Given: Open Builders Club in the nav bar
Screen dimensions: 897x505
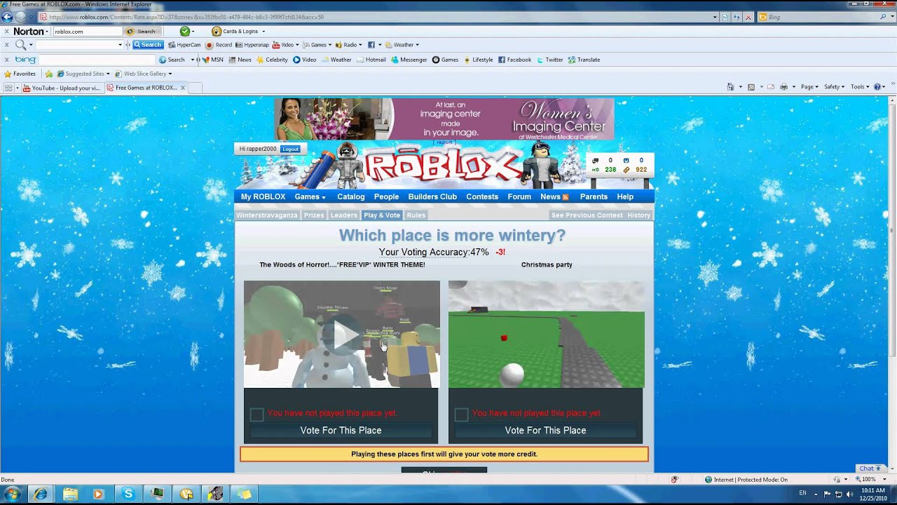Looking at the screenshot, I should click(x=432, y=197).
